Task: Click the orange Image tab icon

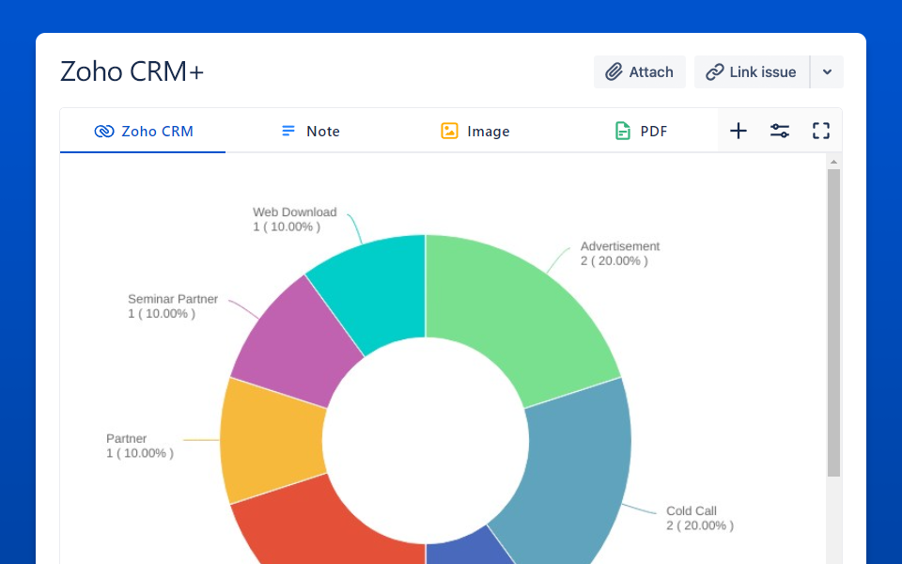Action: (x=449, y=132)
